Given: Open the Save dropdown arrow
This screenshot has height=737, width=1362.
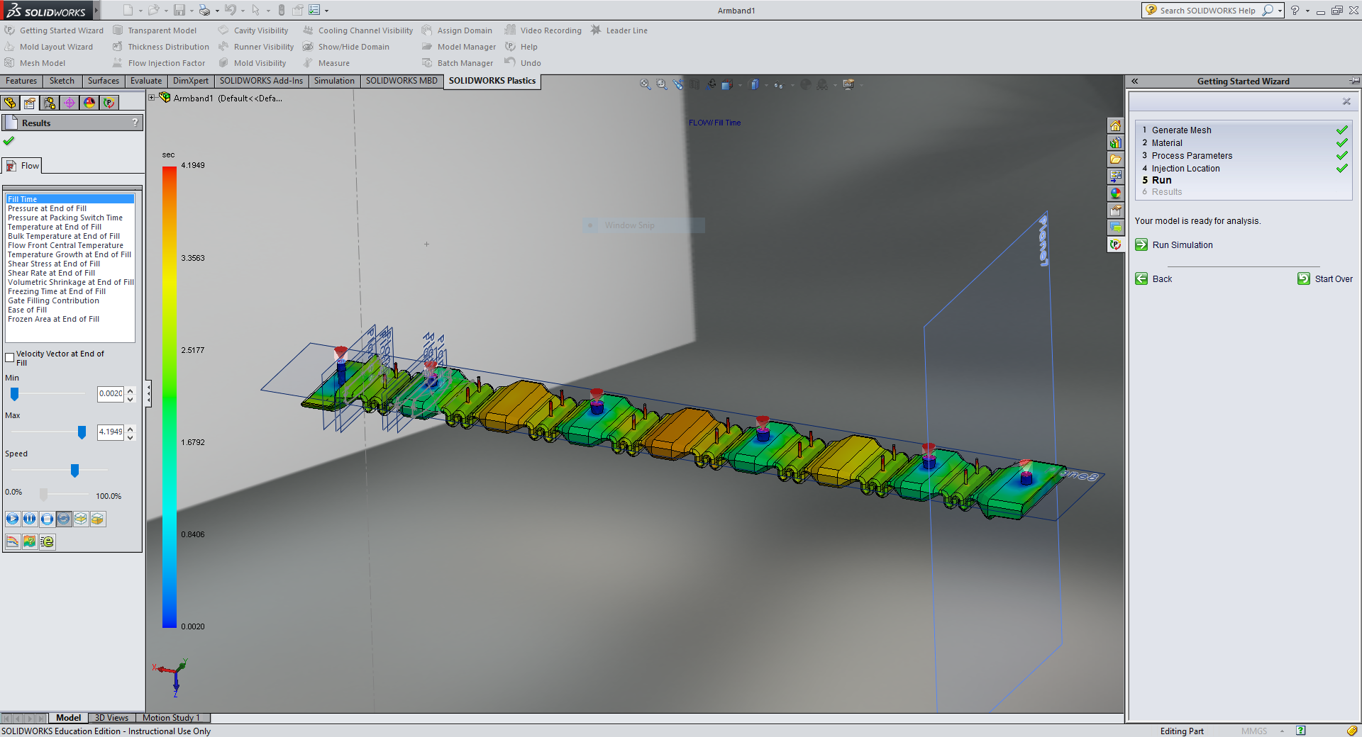Looking at the screenshot, I should (x=192, y=11).
